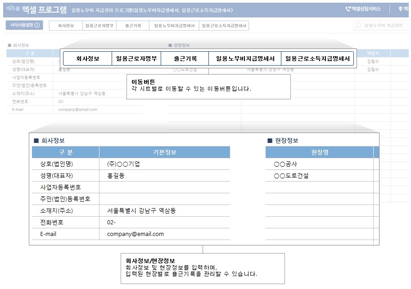The image size is (411, 289).
Task: Click the empty cell beside enlarged 주민(법인)등록번호
Action: click(x=165, y=199)
